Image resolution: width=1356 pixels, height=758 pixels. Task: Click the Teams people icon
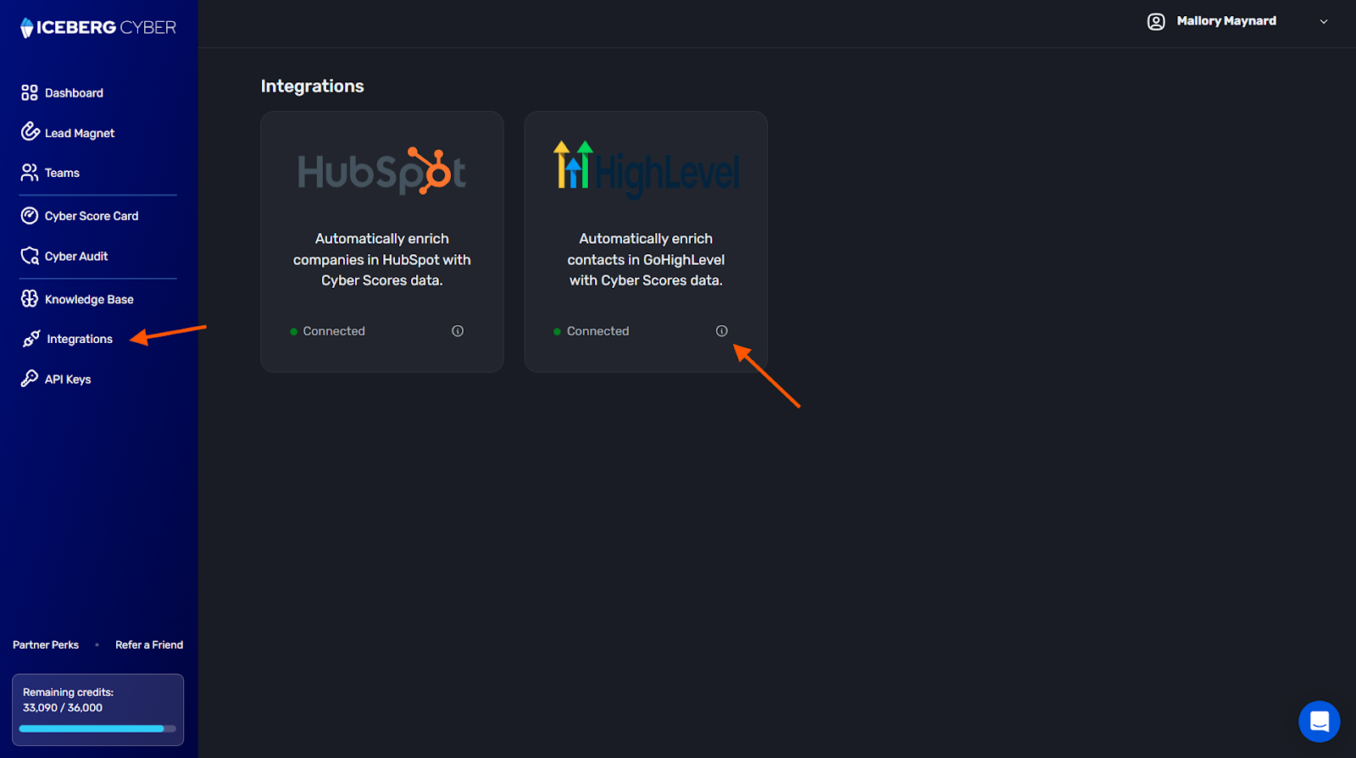pyautogui.click(x=30, y=173)
